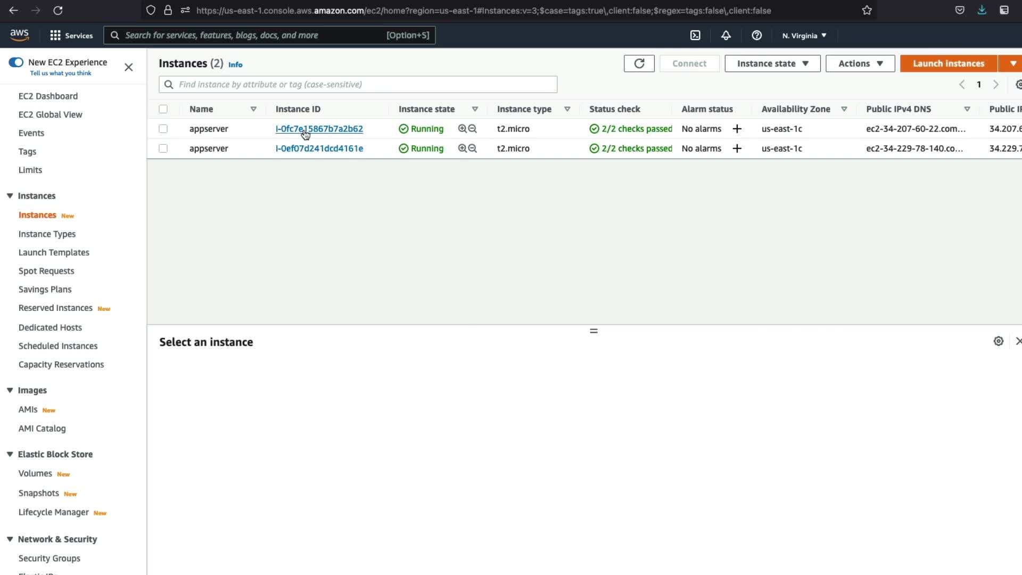Go to Launch Templates page
This screenshot has height=575, width=1022.
54,252
